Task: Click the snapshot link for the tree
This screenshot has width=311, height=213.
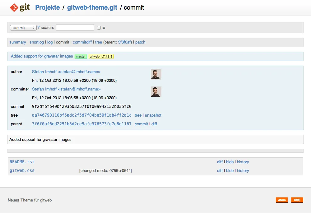Action: pos(154,115)
